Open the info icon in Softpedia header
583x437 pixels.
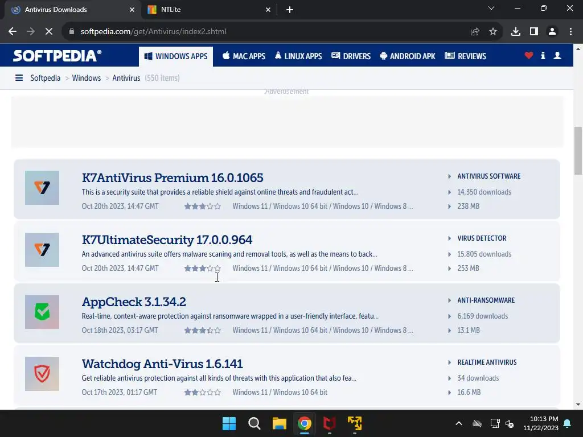[543, 55]
